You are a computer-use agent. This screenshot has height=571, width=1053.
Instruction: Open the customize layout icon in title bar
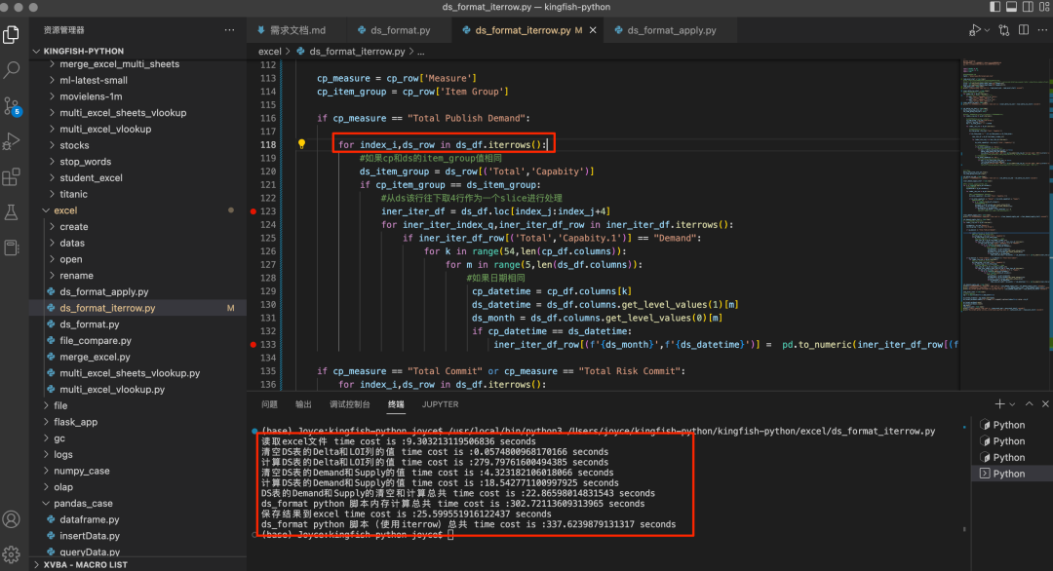point(1044,7)
